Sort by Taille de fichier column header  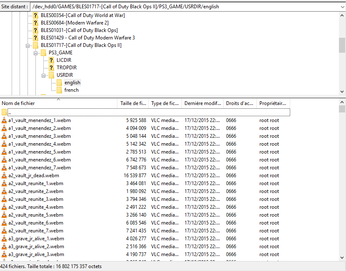point(133,103)
